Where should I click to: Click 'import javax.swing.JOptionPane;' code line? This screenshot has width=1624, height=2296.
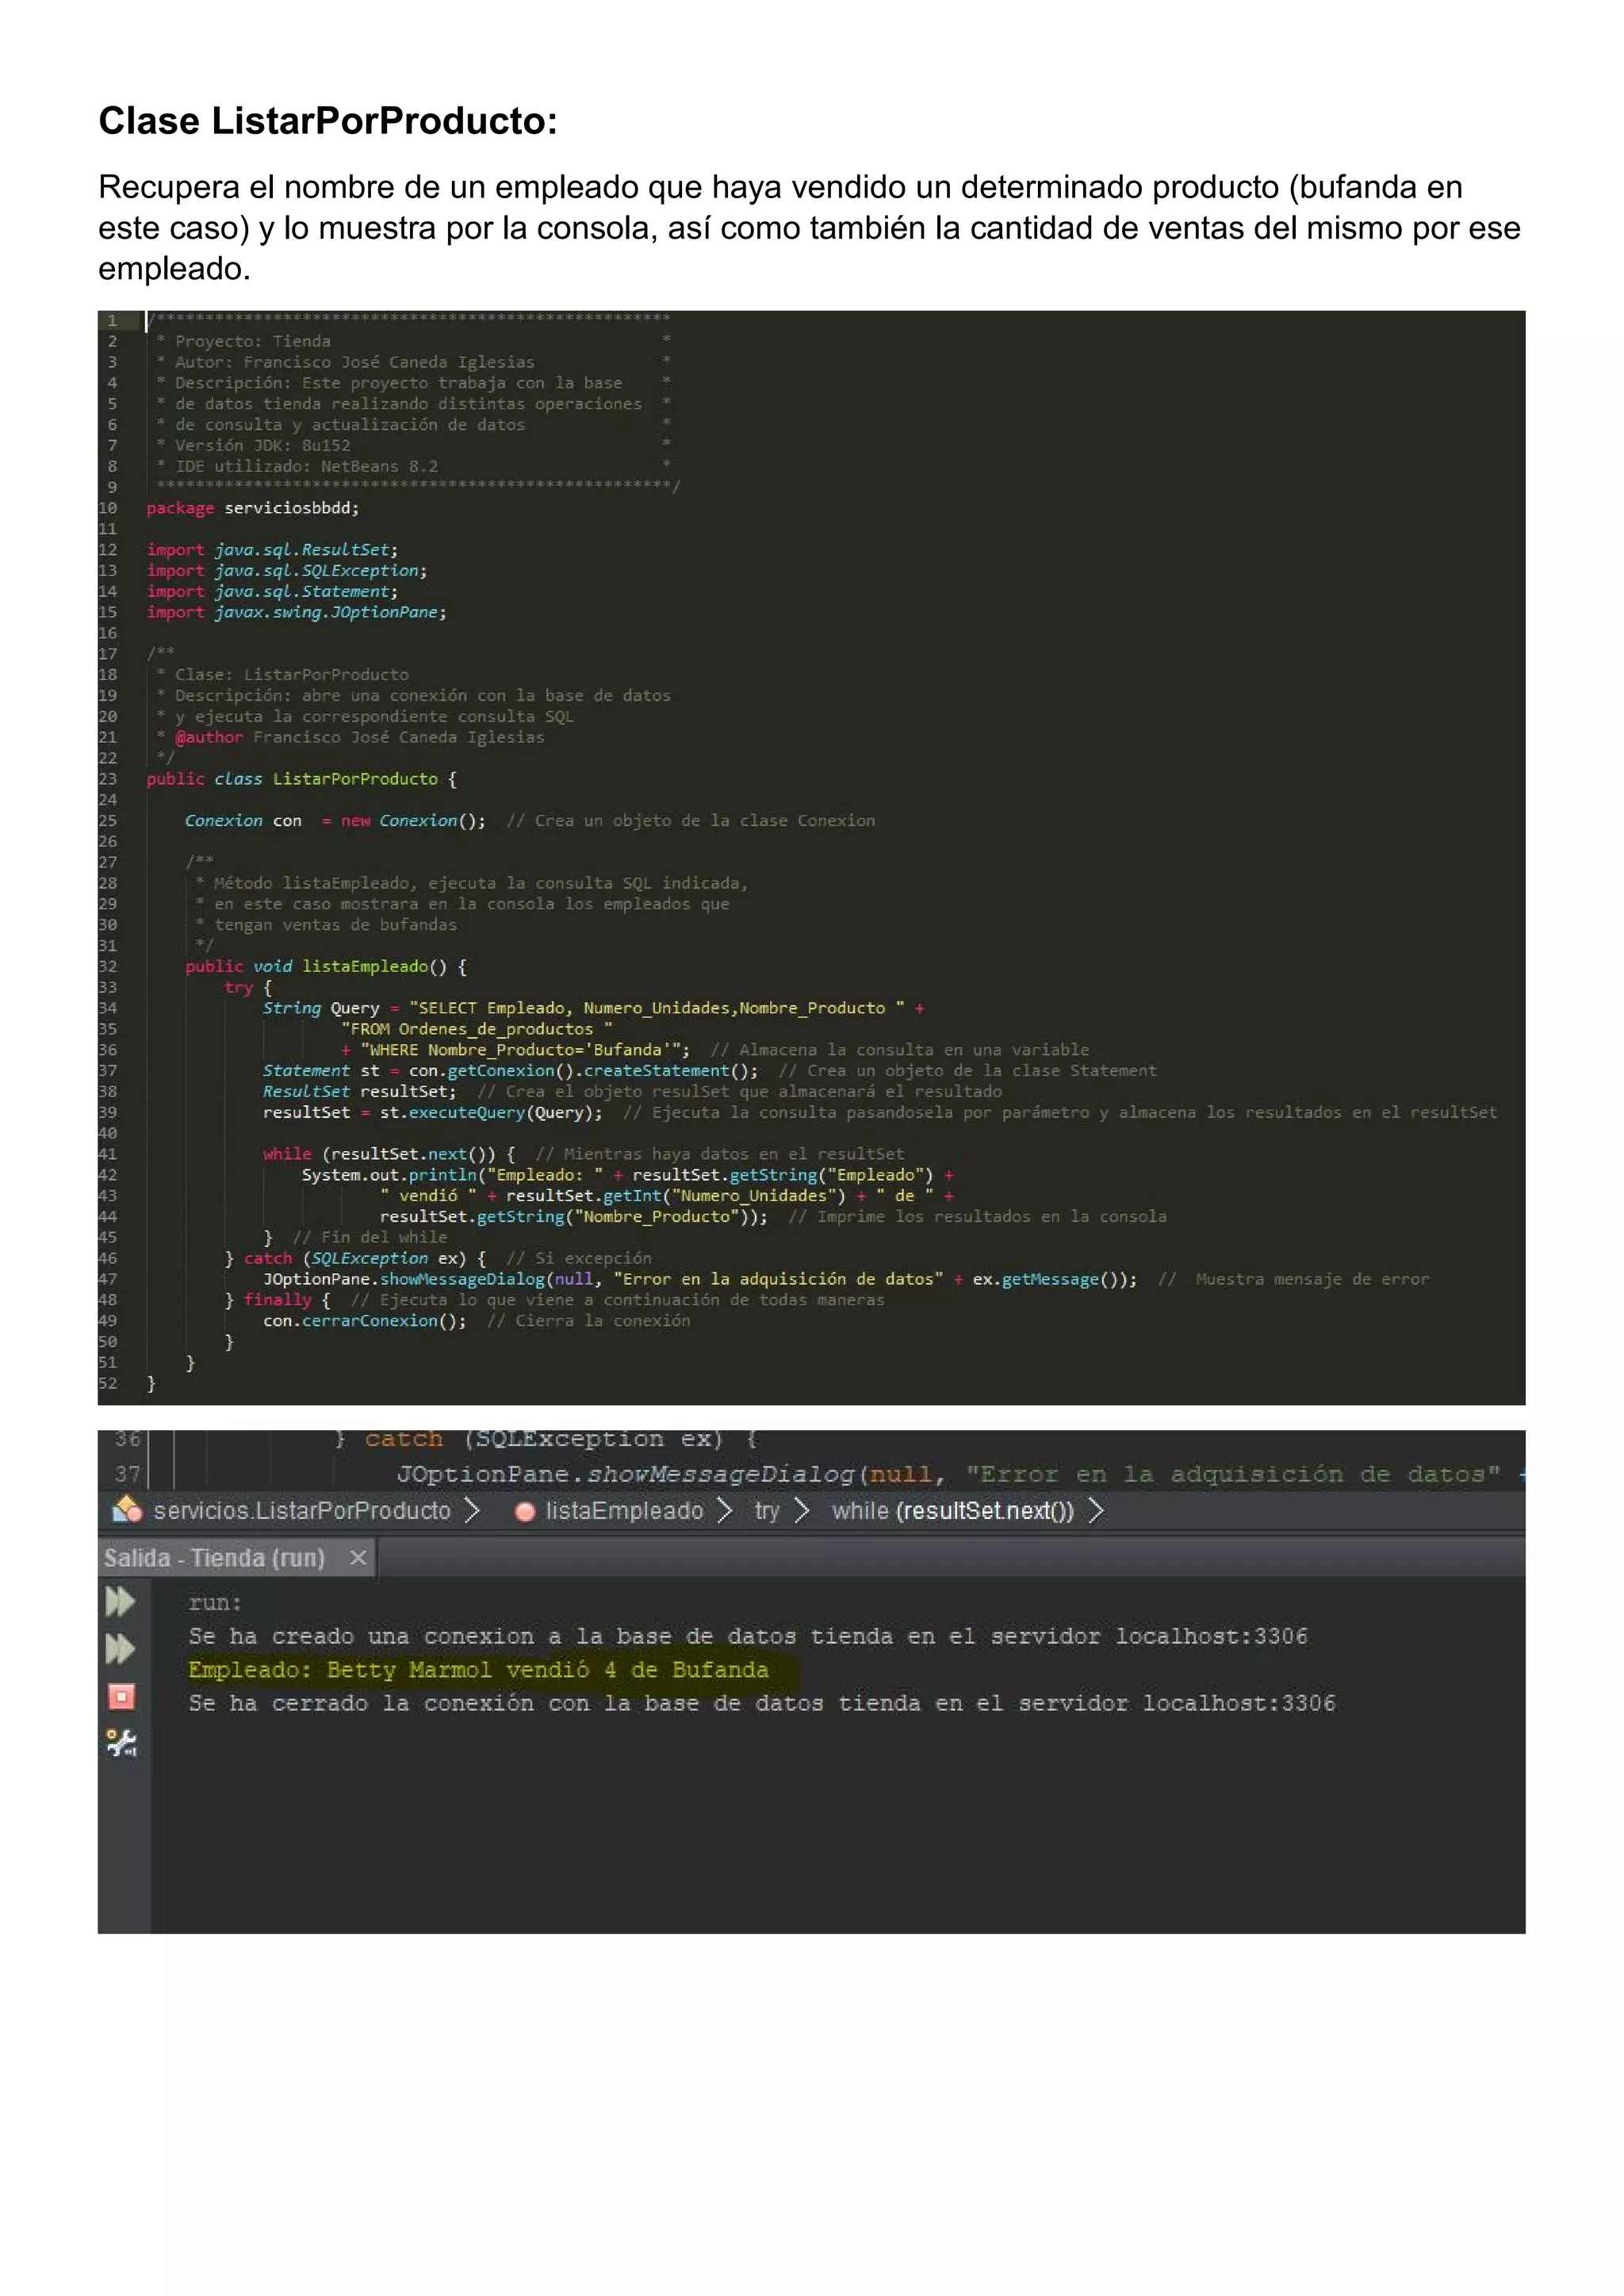296,612
